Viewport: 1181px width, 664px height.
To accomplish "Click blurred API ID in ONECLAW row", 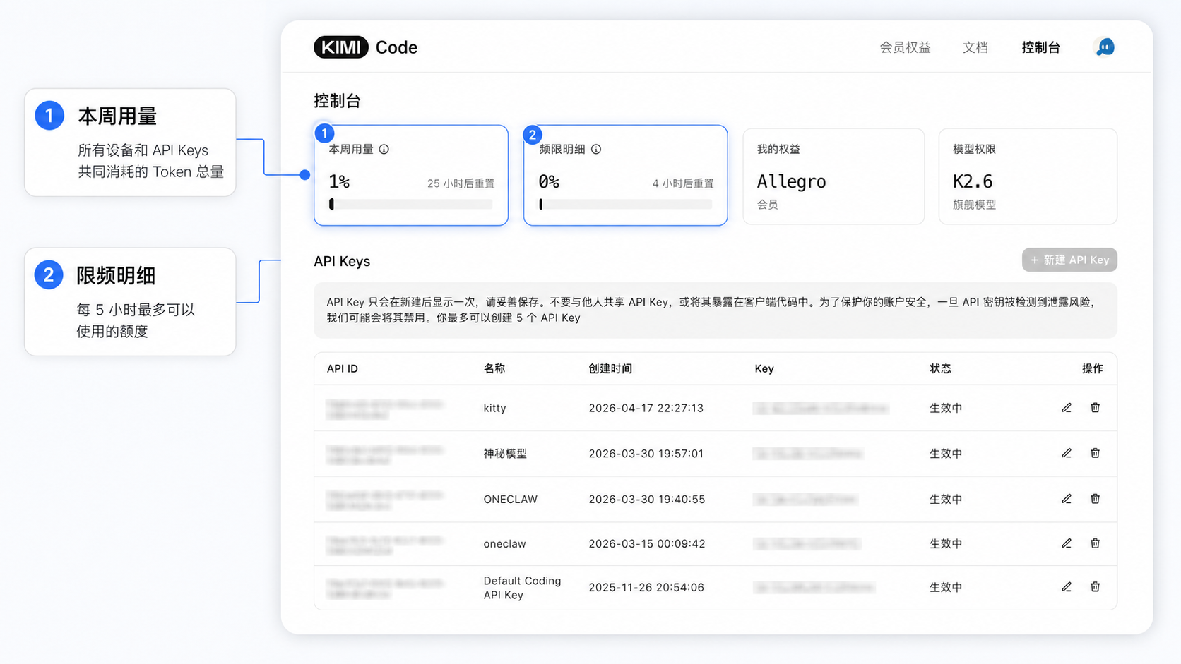I will click(385, 500).
